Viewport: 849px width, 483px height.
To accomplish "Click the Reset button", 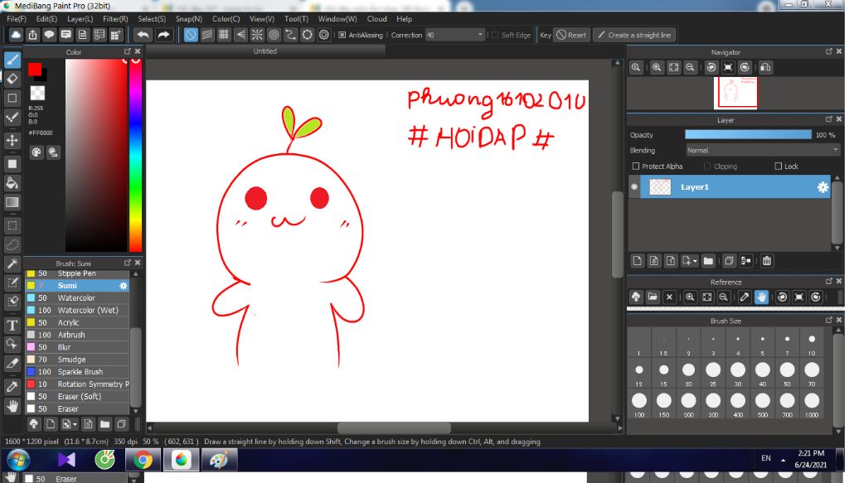I will [572, 35].
